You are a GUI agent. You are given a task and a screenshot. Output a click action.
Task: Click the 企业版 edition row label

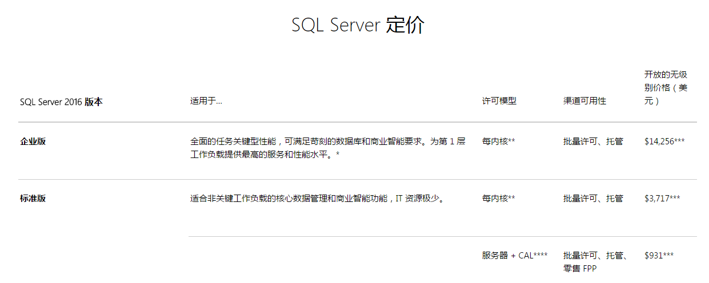coord(33,141)
